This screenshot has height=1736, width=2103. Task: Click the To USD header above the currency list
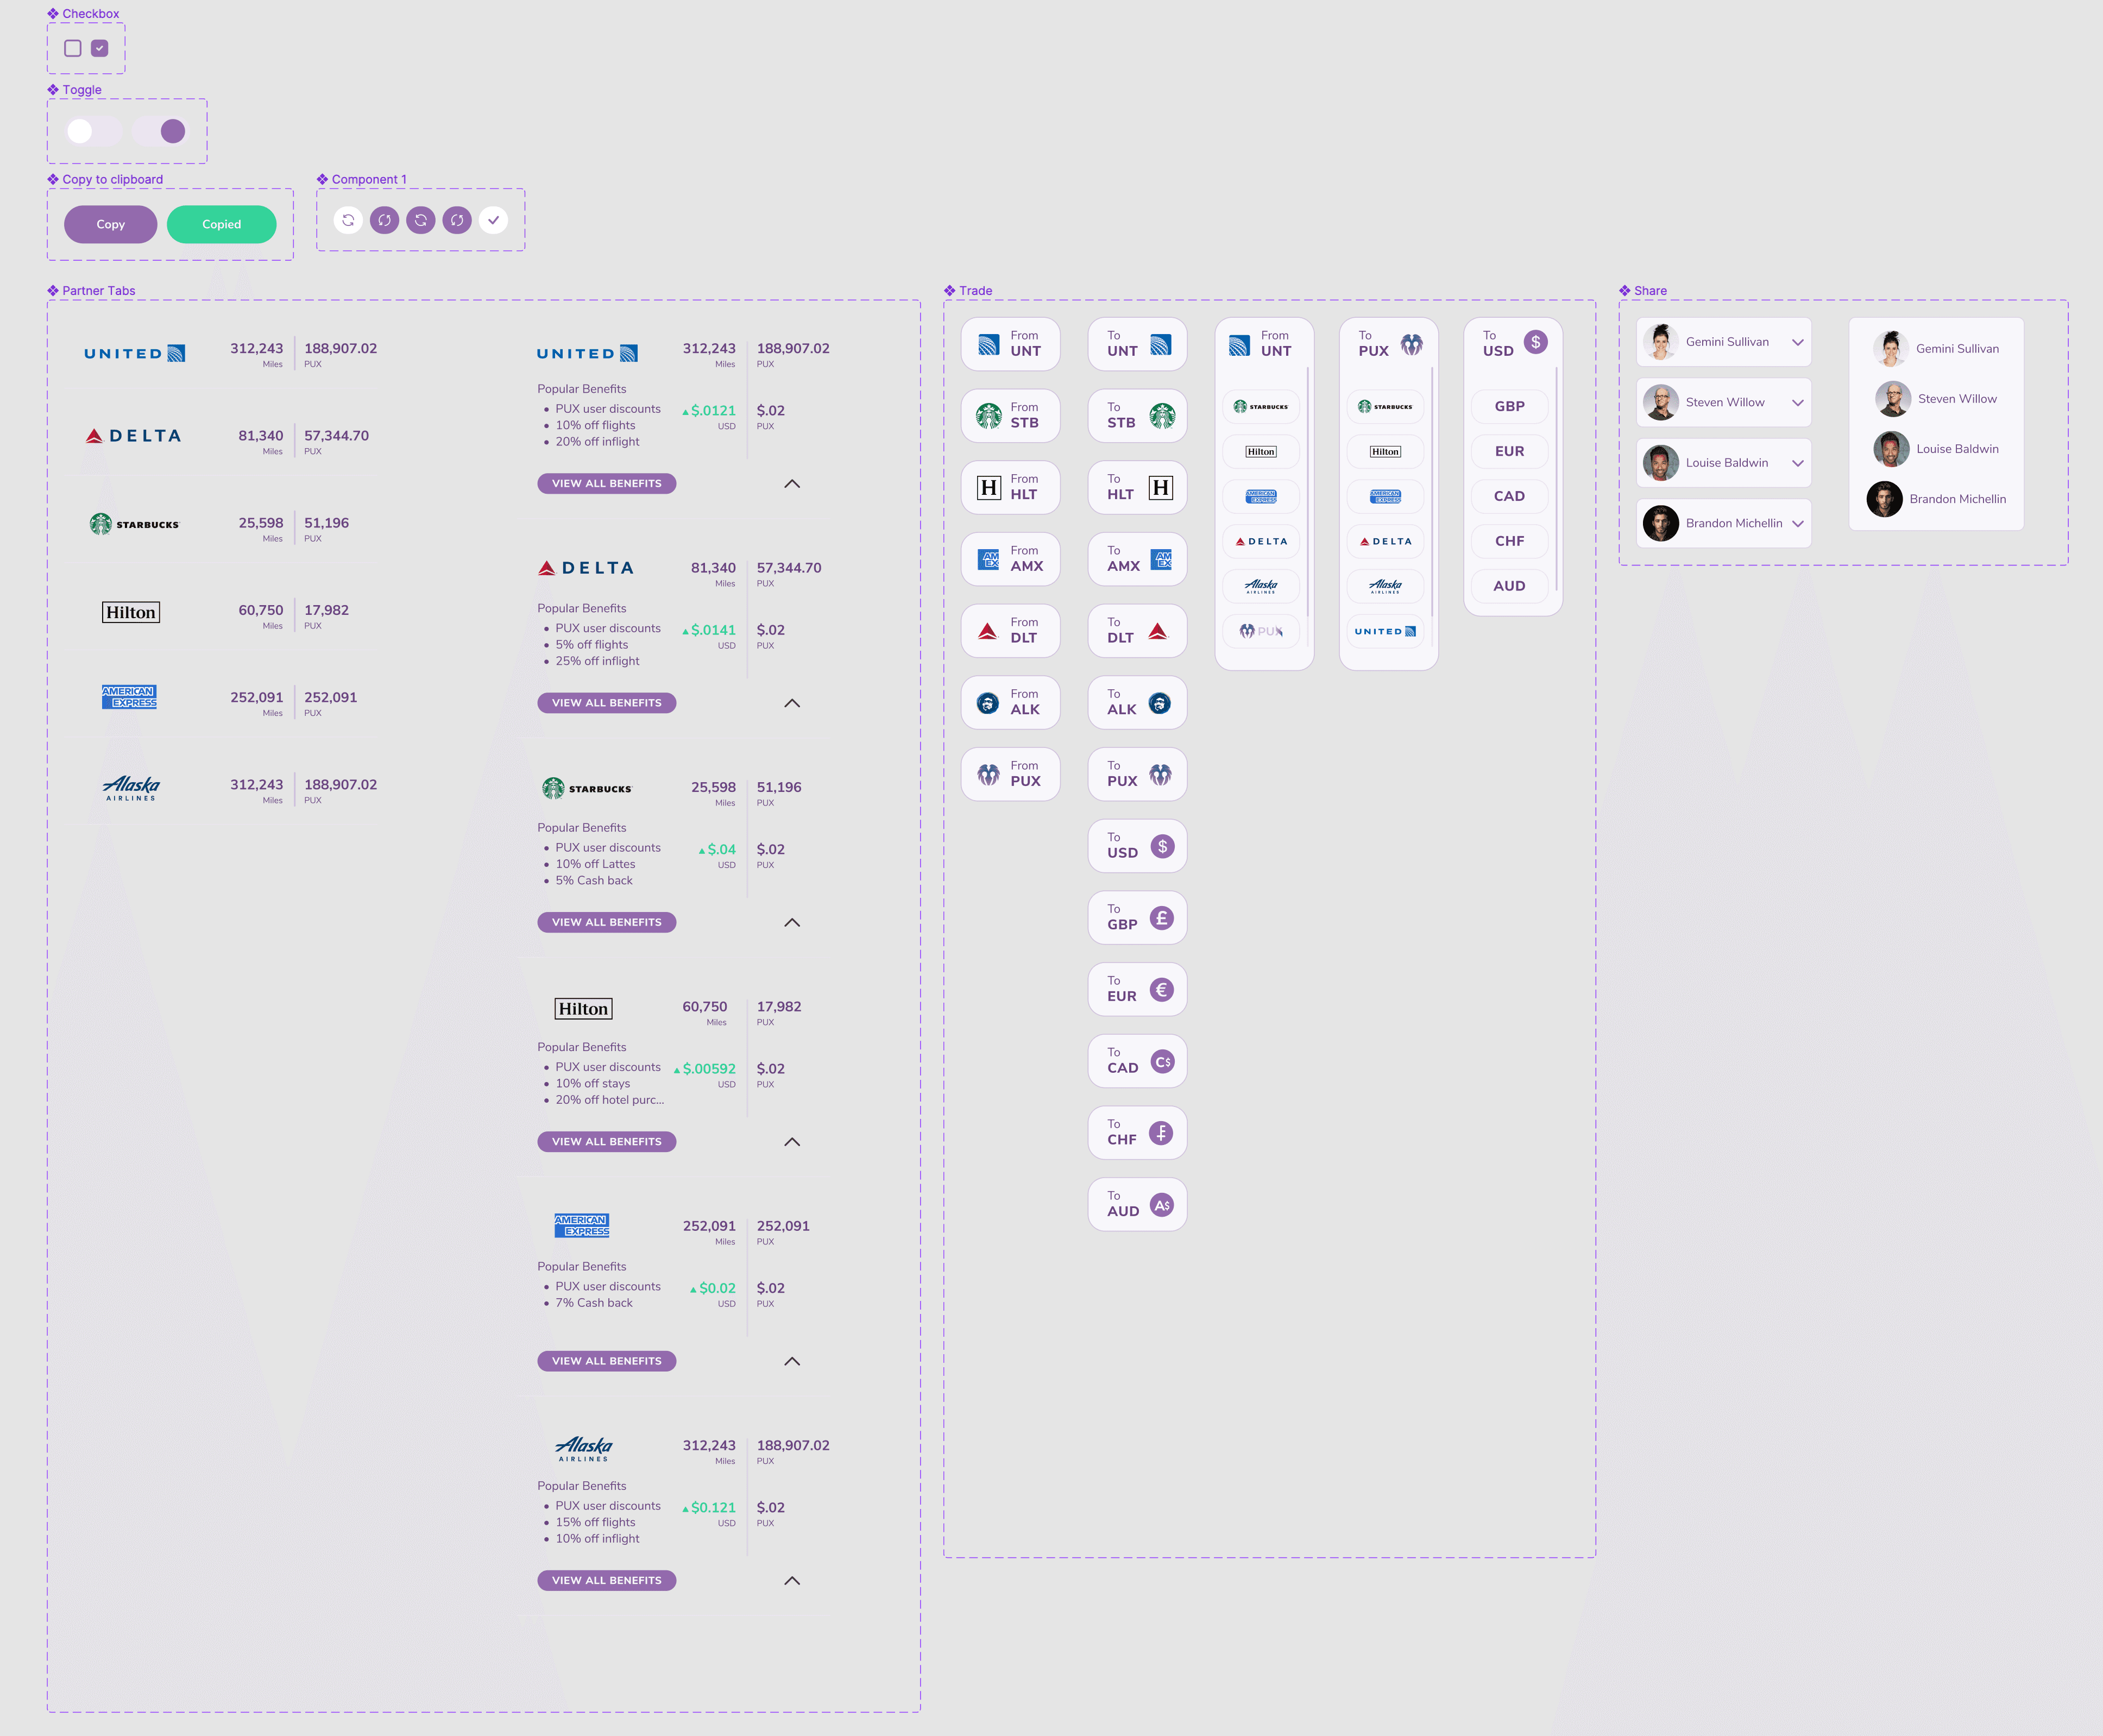pos(1513,343)
